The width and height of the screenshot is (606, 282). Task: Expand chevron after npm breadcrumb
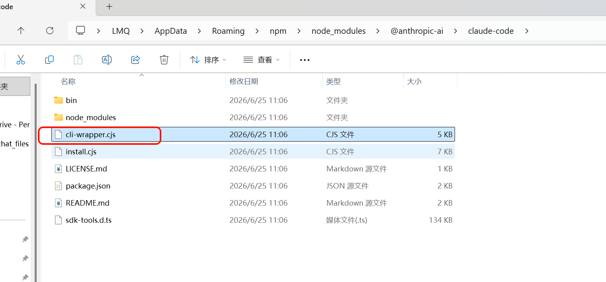(x=299, y=31)
